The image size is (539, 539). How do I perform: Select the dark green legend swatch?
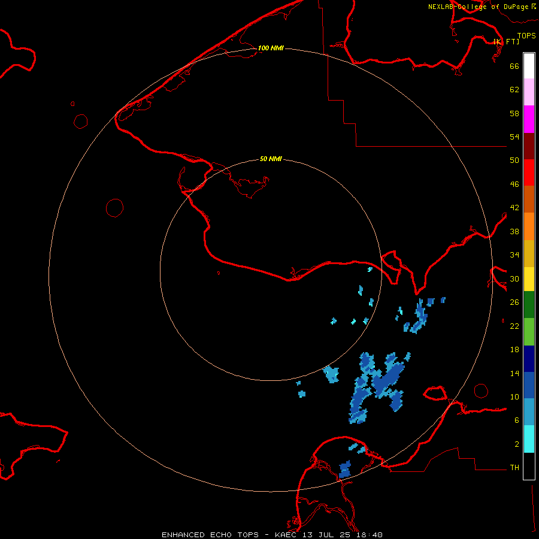pyautogui.click(x=529, y=305)
